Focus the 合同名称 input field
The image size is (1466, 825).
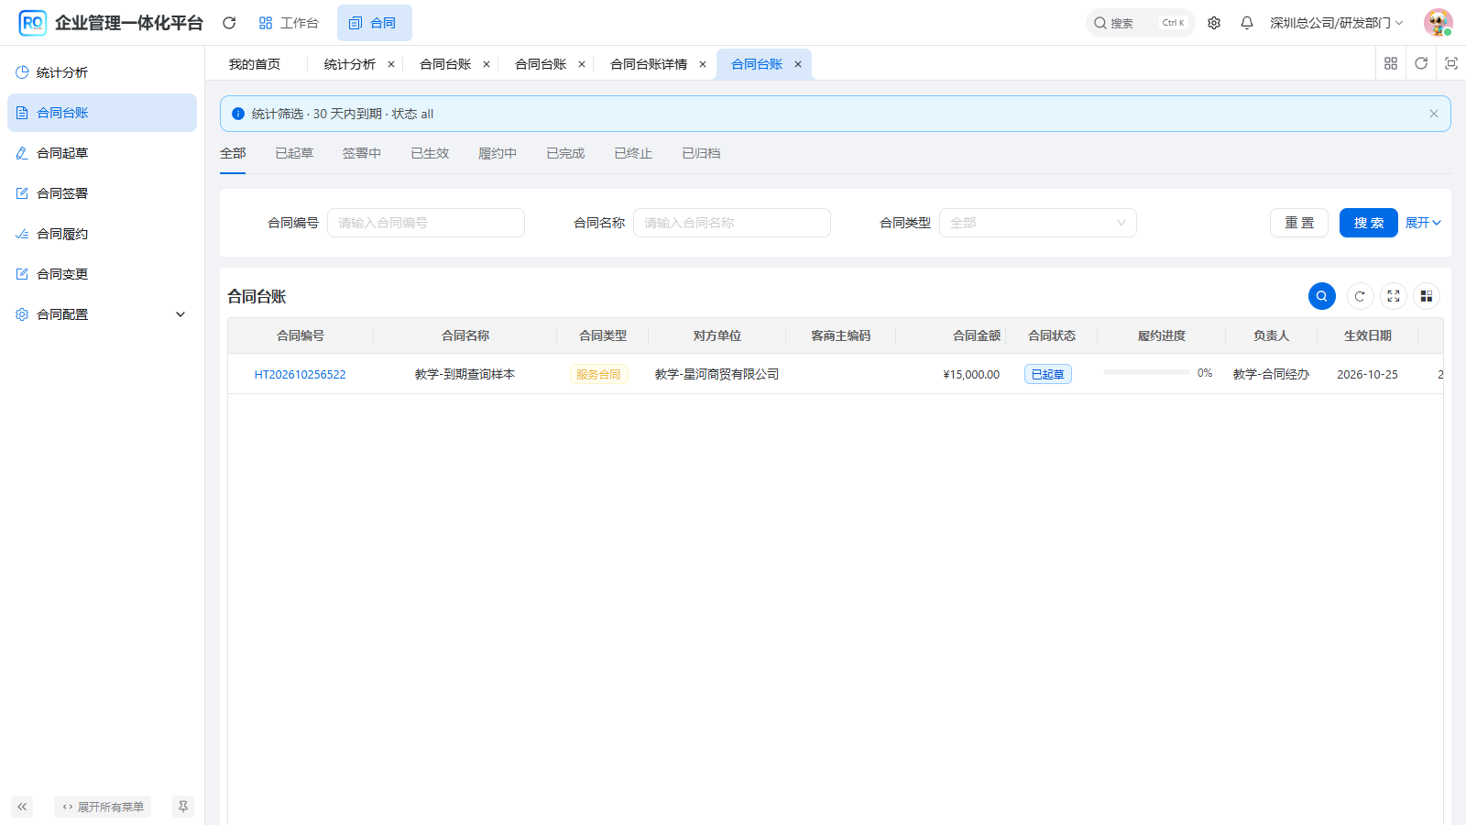(732, 223)
